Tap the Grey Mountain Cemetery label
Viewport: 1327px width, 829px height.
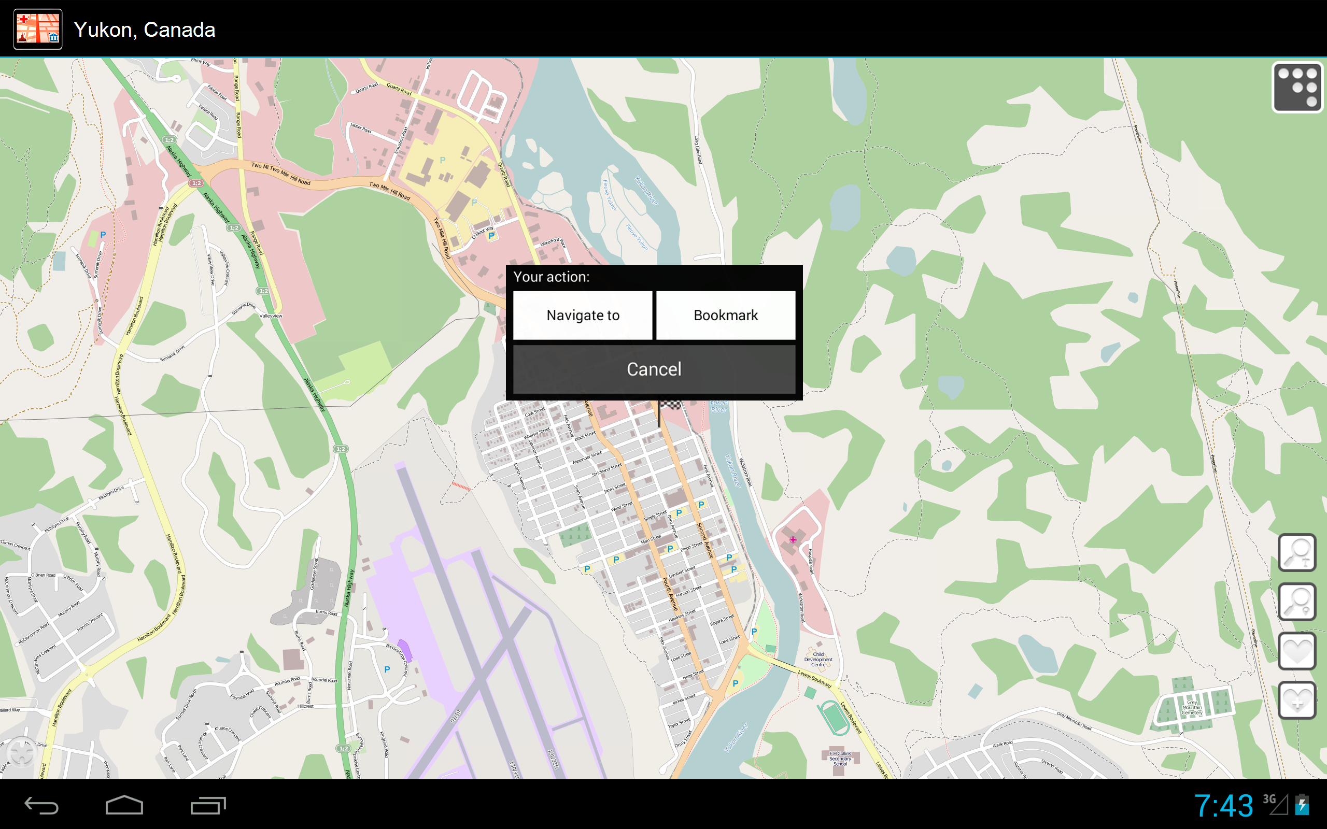coord(1192,707)
